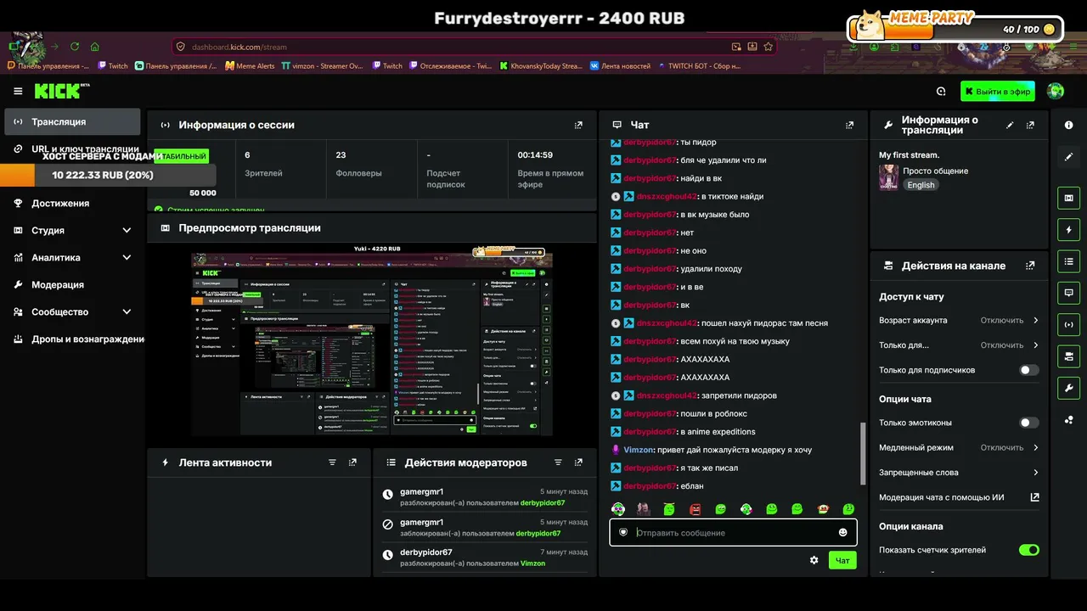Open Vimzon's profile from the chat message
The image size is (1087, 611).
(639, 450)
